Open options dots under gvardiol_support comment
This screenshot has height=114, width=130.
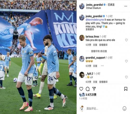(x=102, y=66)
